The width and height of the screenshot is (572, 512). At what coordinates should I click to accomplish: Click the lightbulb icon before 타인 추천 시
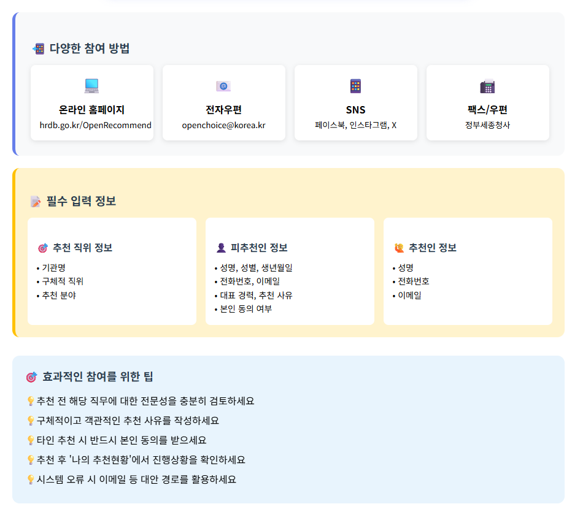point(31,440)
